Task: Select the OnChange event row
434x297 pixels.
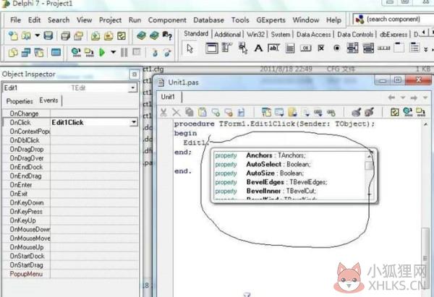Action: tap(70, 113)
